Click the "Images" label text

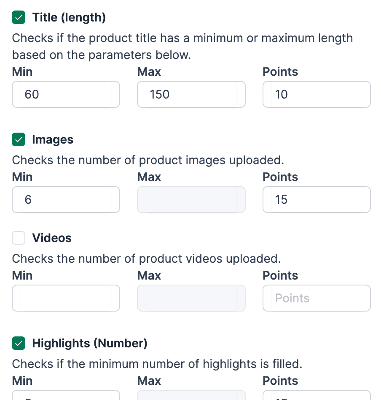[53, 140]
